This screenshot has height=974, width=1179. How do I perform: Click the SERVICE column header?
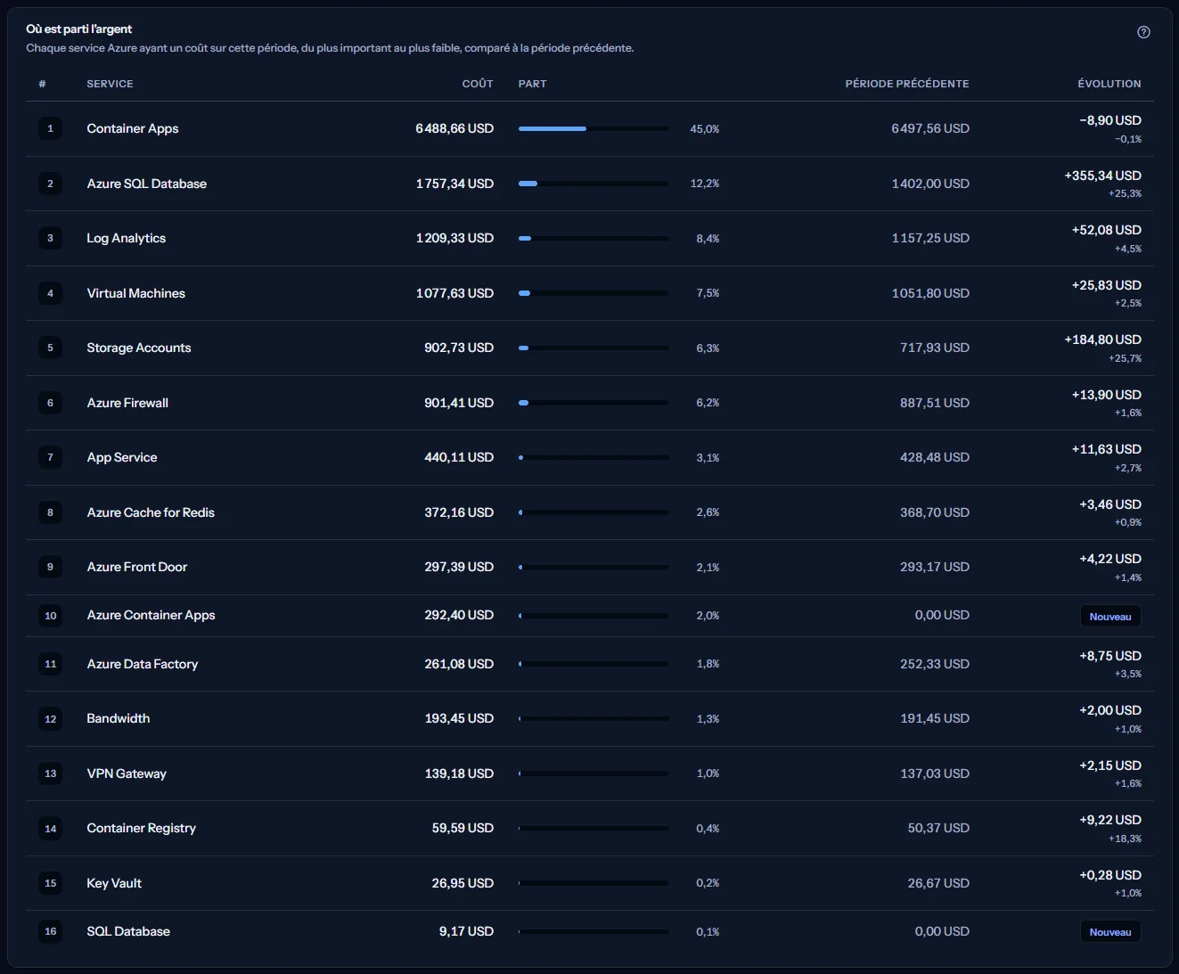(110, 84)
